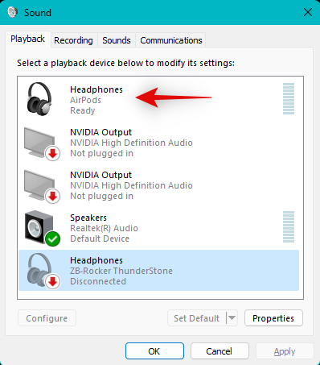Expand the Set Default dropdown arrow
Viewport: 320px width, 365px height.
pos(232,318)
